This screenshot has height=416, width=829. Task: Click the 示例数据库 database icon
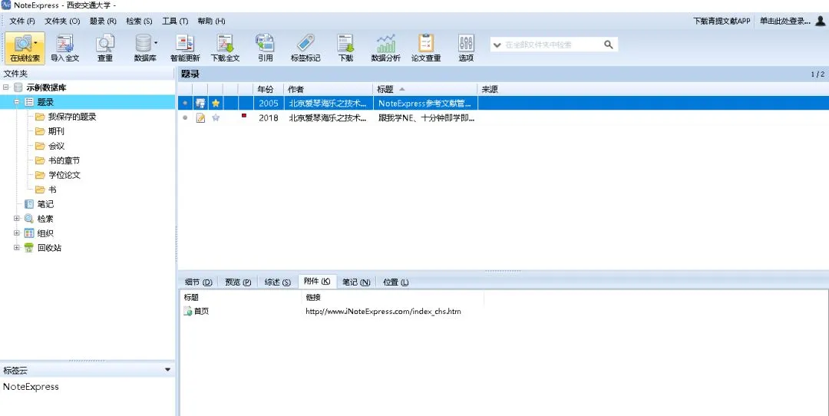point(18,87)
